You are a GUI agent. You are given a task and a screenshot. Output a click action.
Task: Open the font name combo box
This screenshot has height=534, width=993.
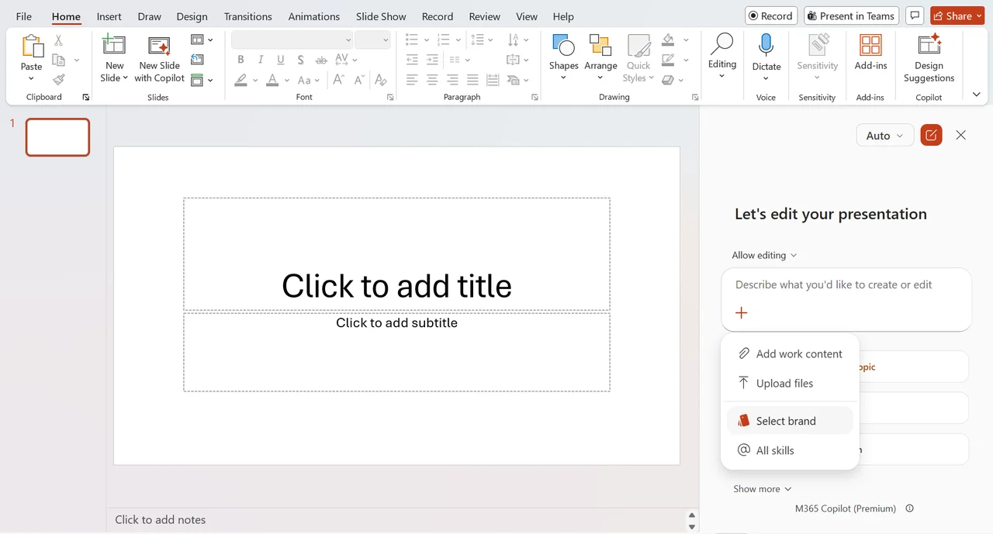click(x=292, y=40)
